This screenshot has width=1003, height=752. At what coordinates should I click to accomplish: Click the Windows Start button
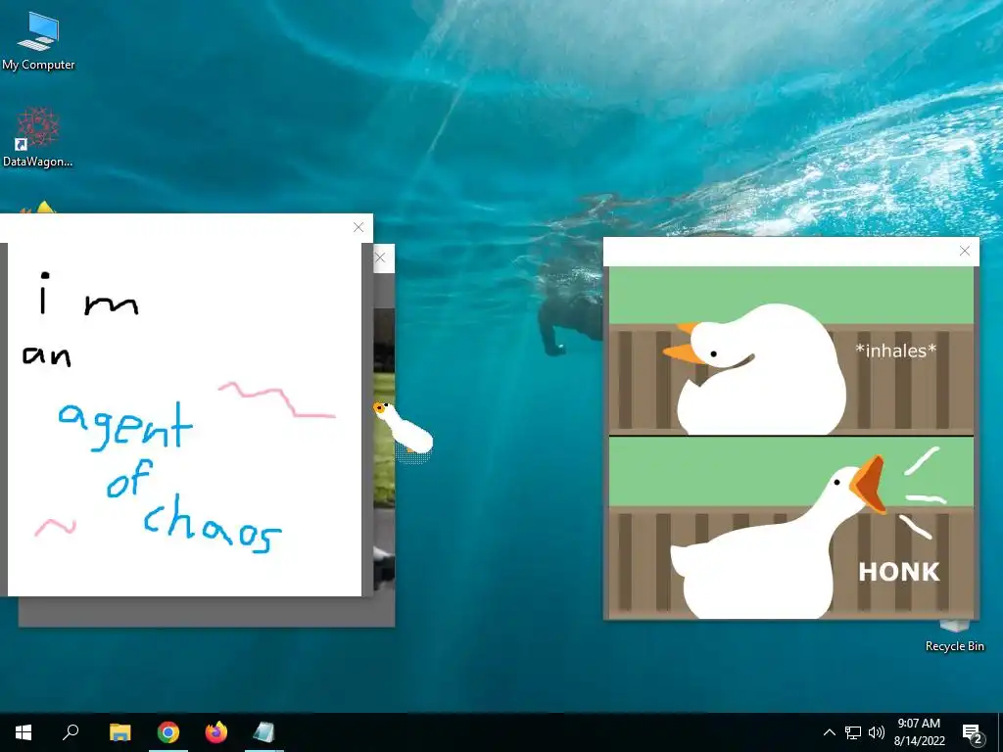(x=24, y=732)
